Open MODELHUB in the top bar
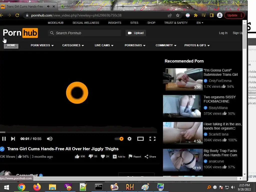256x192 pixels. click(55, 23)
